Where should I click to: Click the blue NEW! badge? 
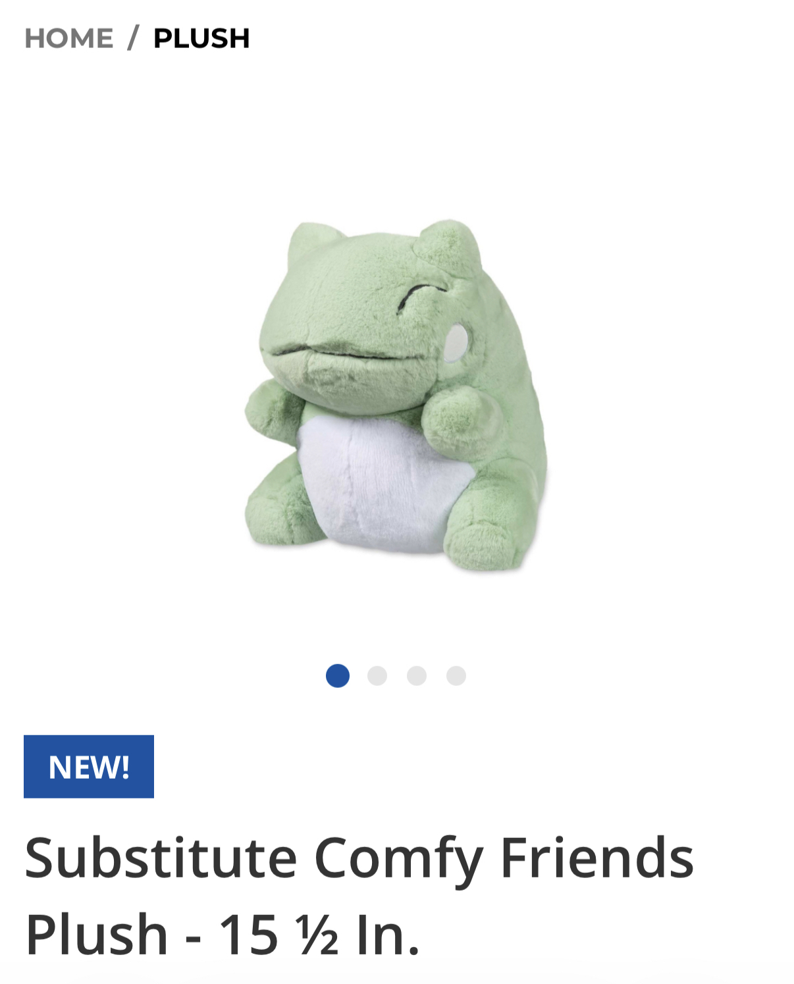89,767
